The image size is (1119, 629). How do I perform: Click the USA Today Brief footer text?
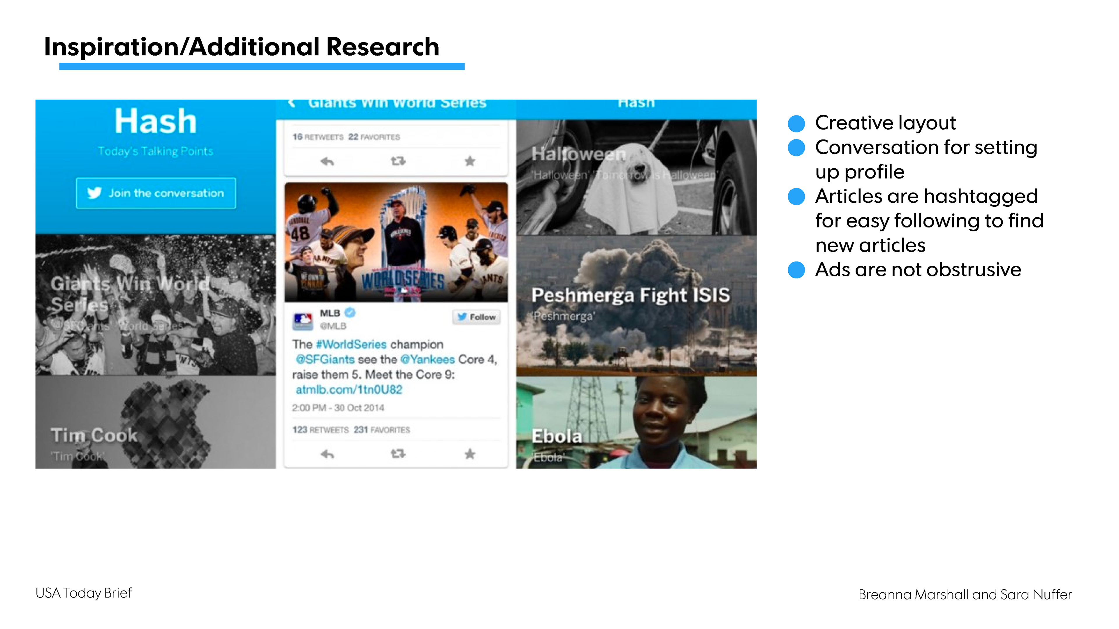83,593
